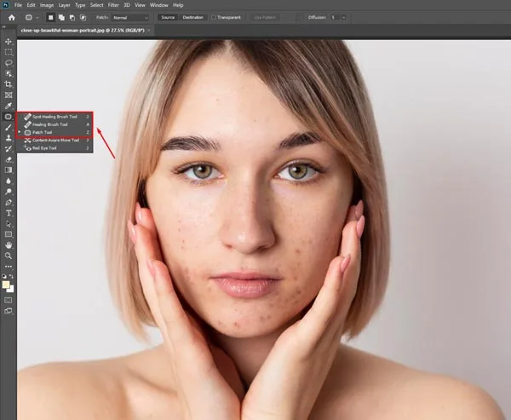The height and width of the screenshot is (420, 511).
Task: Choose Subtract from Selection mode
Action: pyautogui.click(x=72, y=18)
